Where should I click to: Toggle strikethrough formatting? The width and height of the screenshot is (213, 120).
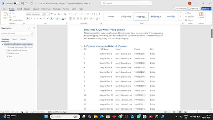pos(40,18)
